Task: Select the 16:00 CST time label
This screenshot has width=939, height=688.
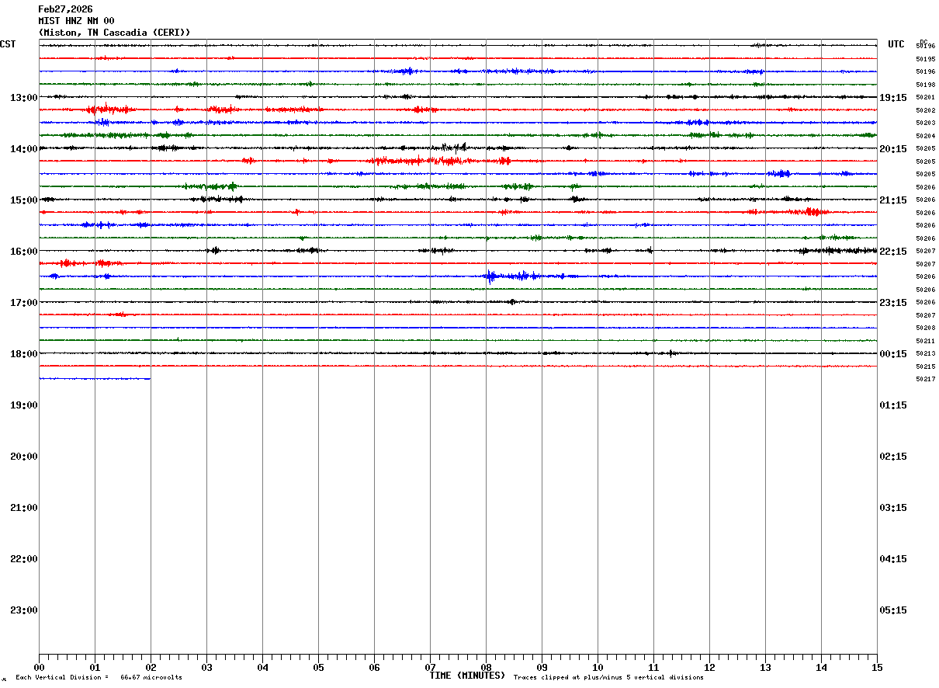Action: click(24, 252)
